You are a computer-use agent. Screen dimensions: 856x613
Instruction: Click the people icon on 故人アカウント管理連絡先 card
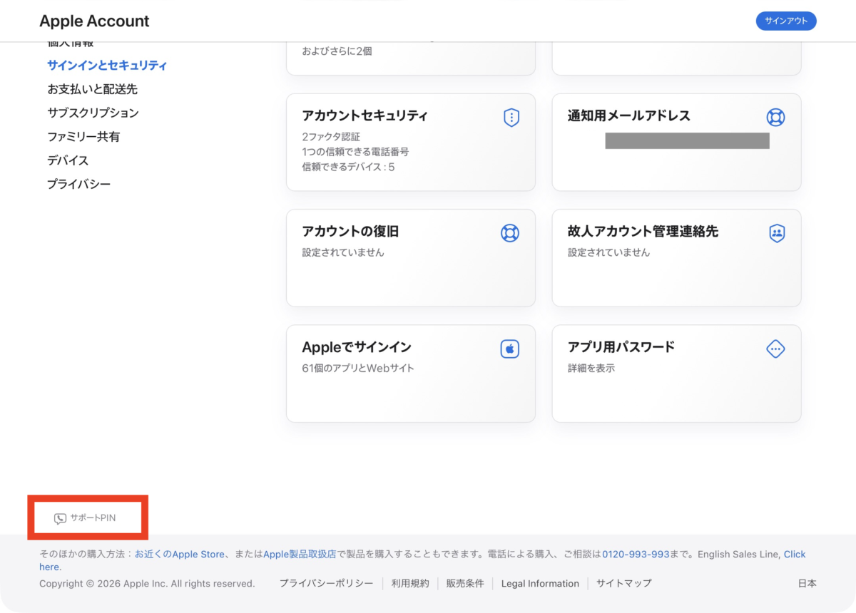tap(777, 233)
